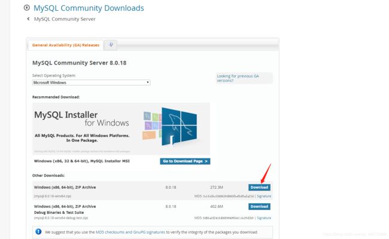Screen dimensions: 389x239
Task: Click the back arrow before MySQL Community Server
Action: click(x=28, y=19)
